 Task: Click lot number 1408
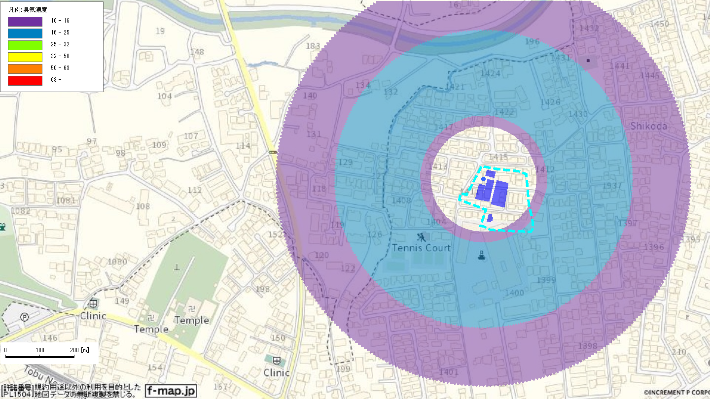pos(401,200)
